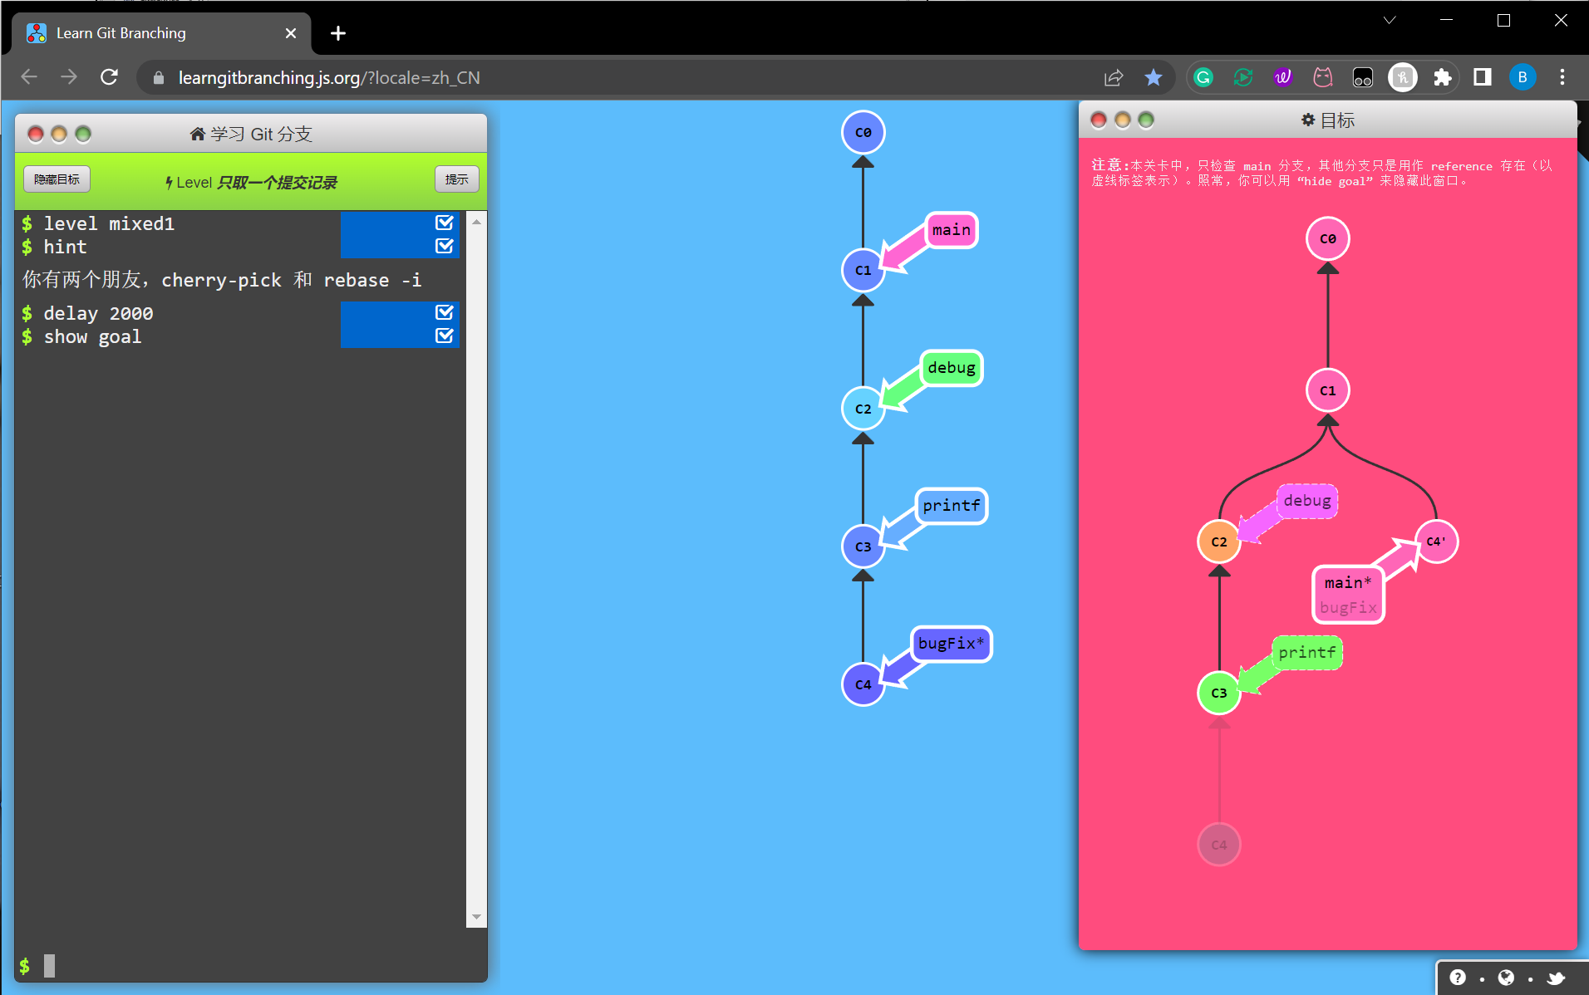Click goal window C1 node
1589x995 pixels.
click(x=1327, y=390)
